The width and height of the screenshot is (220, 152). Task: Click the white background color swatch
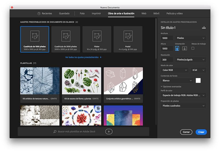[x=198, y=80]
